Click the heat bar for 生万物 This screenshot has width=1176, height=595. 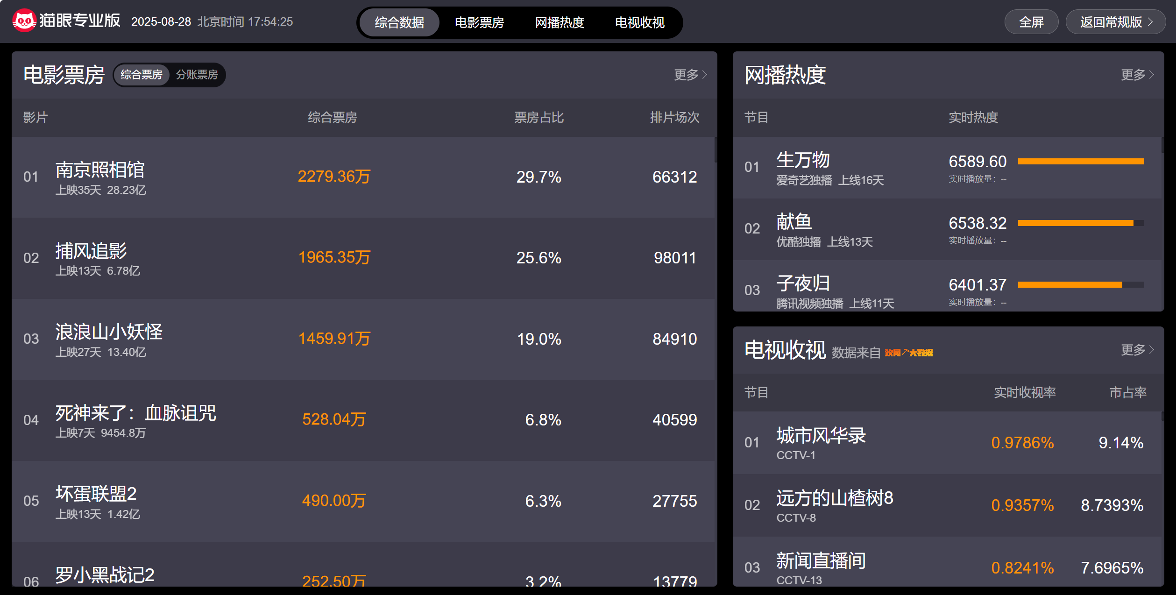click(x=1081, y=162)
